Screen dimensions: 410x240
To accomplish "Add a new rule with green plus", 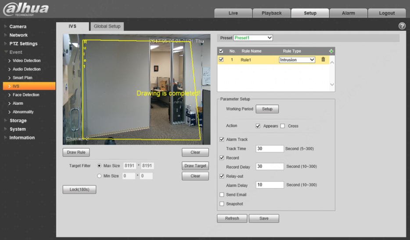I will click(331, 51).
